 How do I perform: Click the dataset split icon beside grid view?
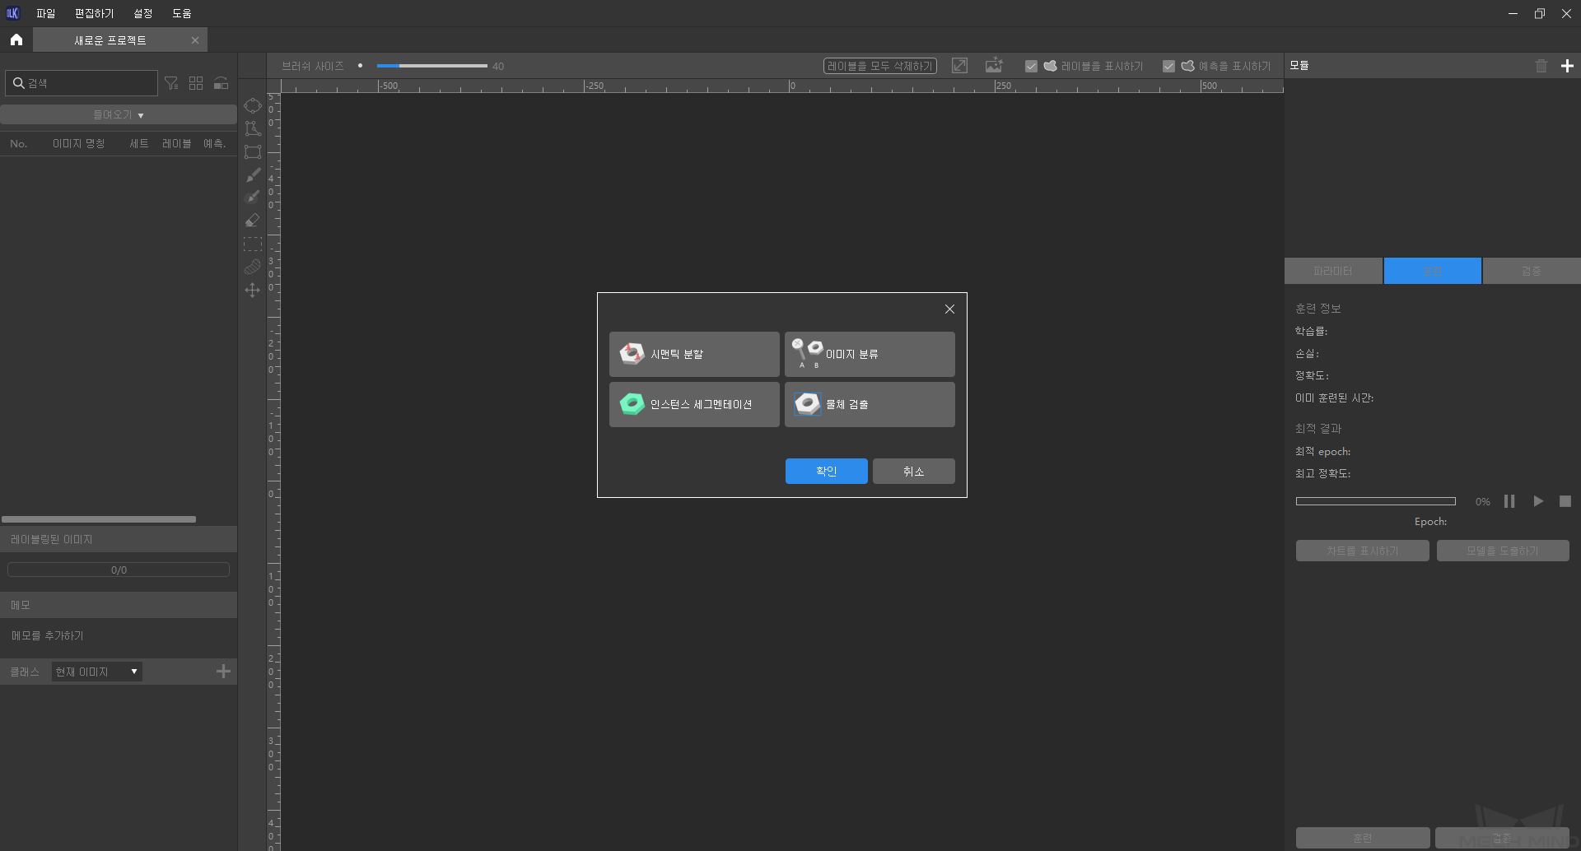click(221, 83)
